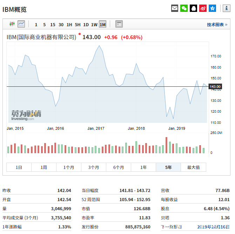Open the info icon button
The image size is (235, 234).
pos(227,8)
